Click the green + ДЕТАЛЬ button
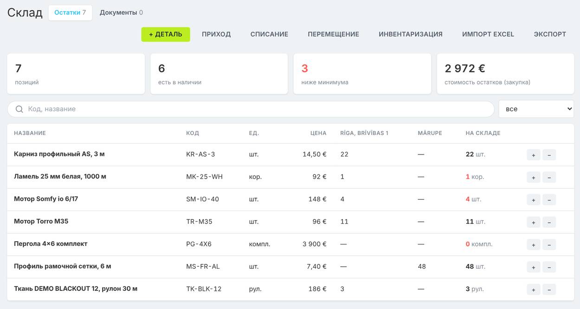The image size is (580, 309). coord(166,34)
